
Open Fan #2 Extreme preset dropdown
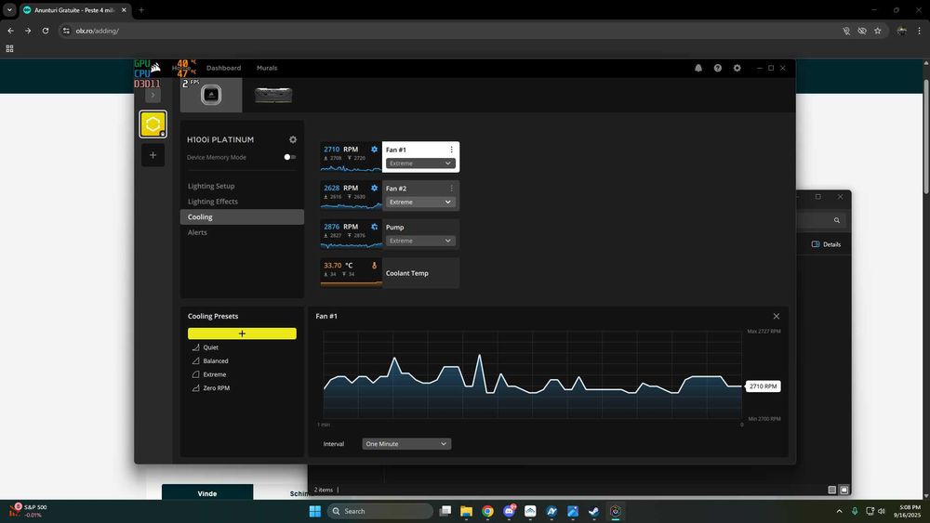420,202
